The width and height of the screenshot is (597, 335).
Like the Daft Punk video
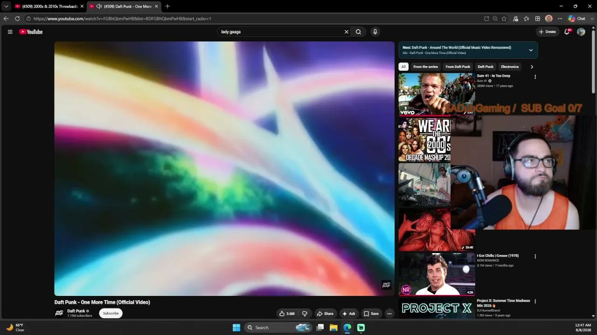(x=287, y=314)
